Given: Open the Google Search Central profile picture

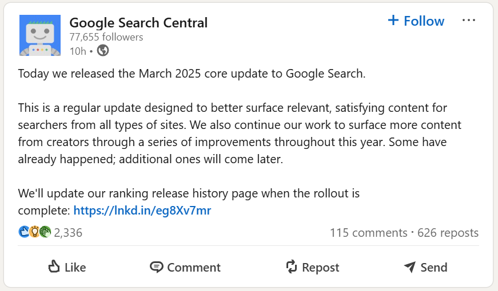Looking at the screenshot, I should coord(40,35).
